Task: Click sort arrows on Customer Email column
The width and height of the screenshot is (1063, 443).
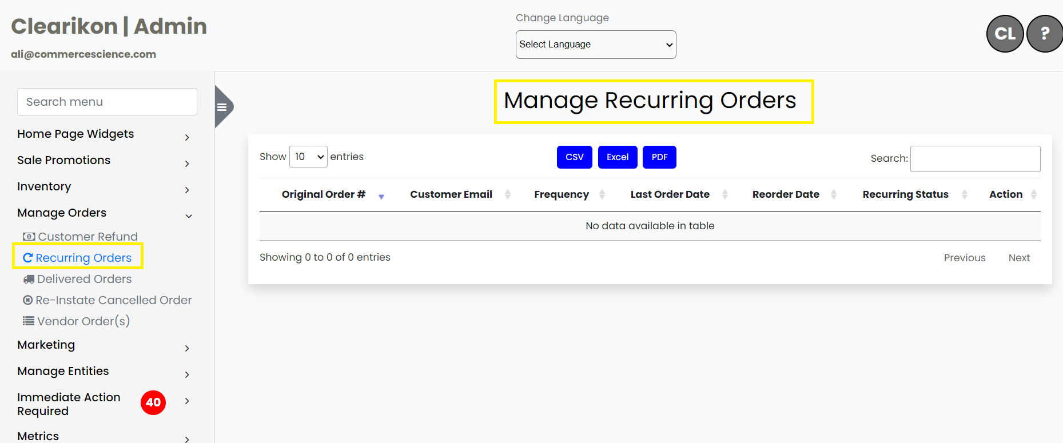Action: pyautogui.click(x=507, y=194)
